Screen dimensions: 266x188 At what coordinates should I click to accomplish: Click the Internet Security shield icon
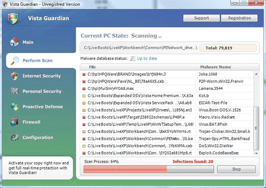(x=15, y=76)
